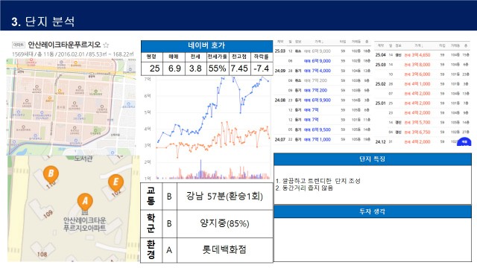Click the 24.12 date in lease list
477x268 pixels.
380,142
